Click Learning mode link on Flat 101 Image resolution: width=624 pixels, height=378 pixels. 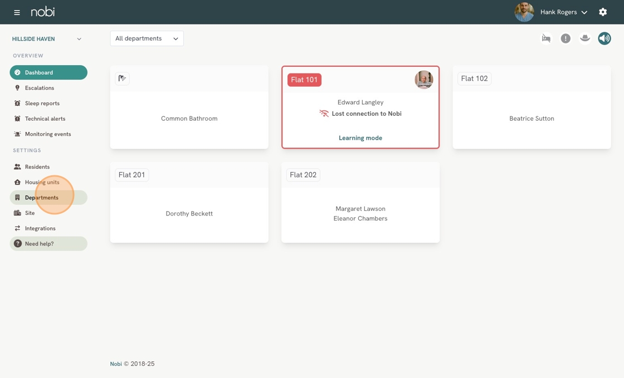click(x=360, y=138)
